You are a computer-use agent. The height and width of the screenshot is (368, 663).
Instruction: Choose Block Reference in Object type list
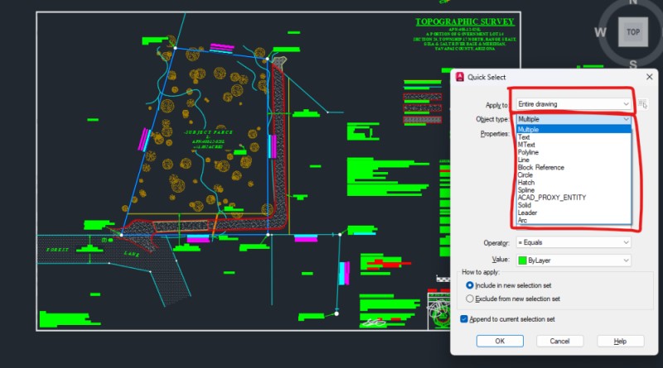pyautogui.click(x=573, y=167)
